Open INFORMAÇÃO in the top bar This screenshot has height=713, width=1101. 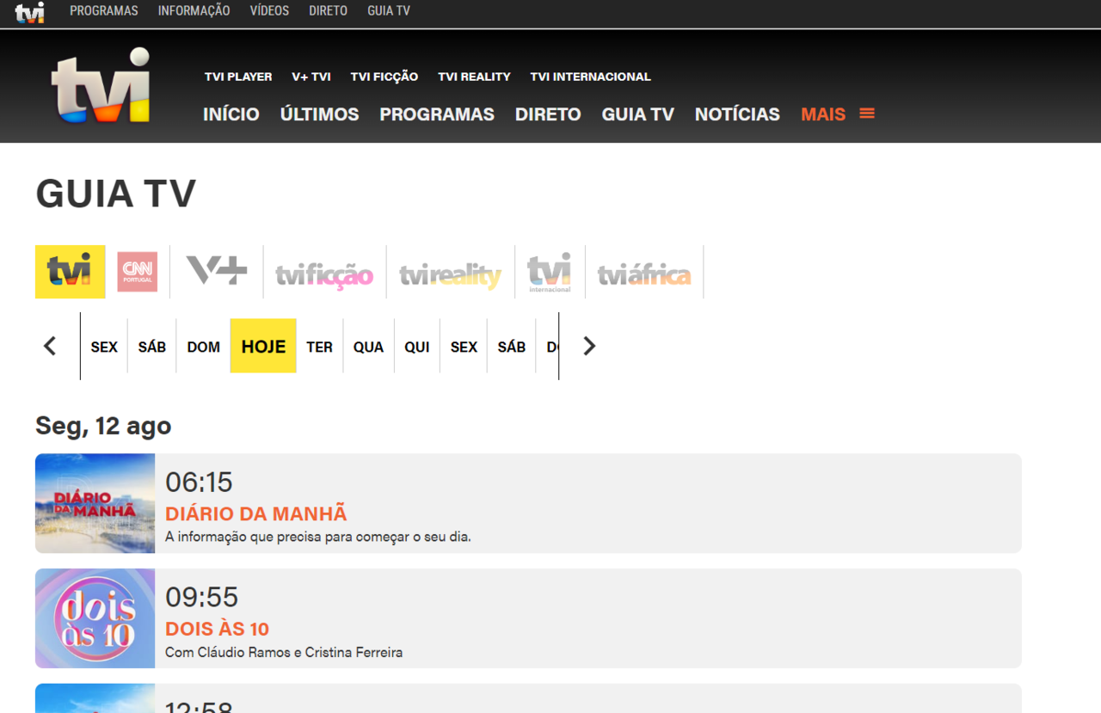pos(194,11)
